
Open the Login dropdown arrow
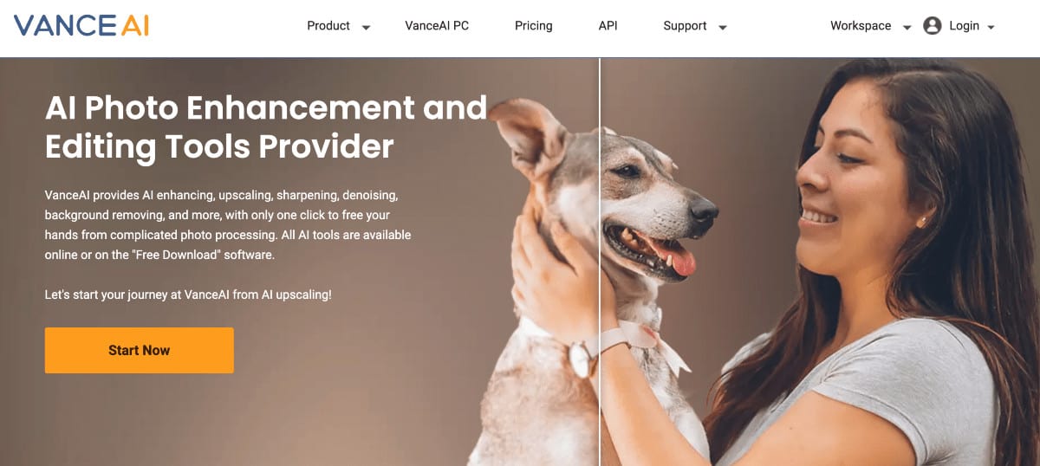(991, 28)
